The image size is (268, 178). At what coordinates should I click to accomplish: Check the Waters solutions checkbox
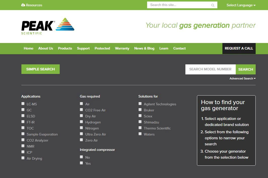140,134
